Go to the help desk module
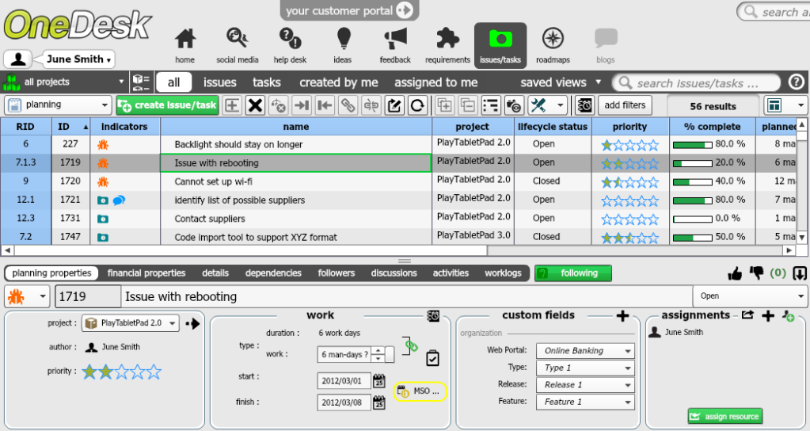Viewport: 810px width, 431px height. pos(290,46)
